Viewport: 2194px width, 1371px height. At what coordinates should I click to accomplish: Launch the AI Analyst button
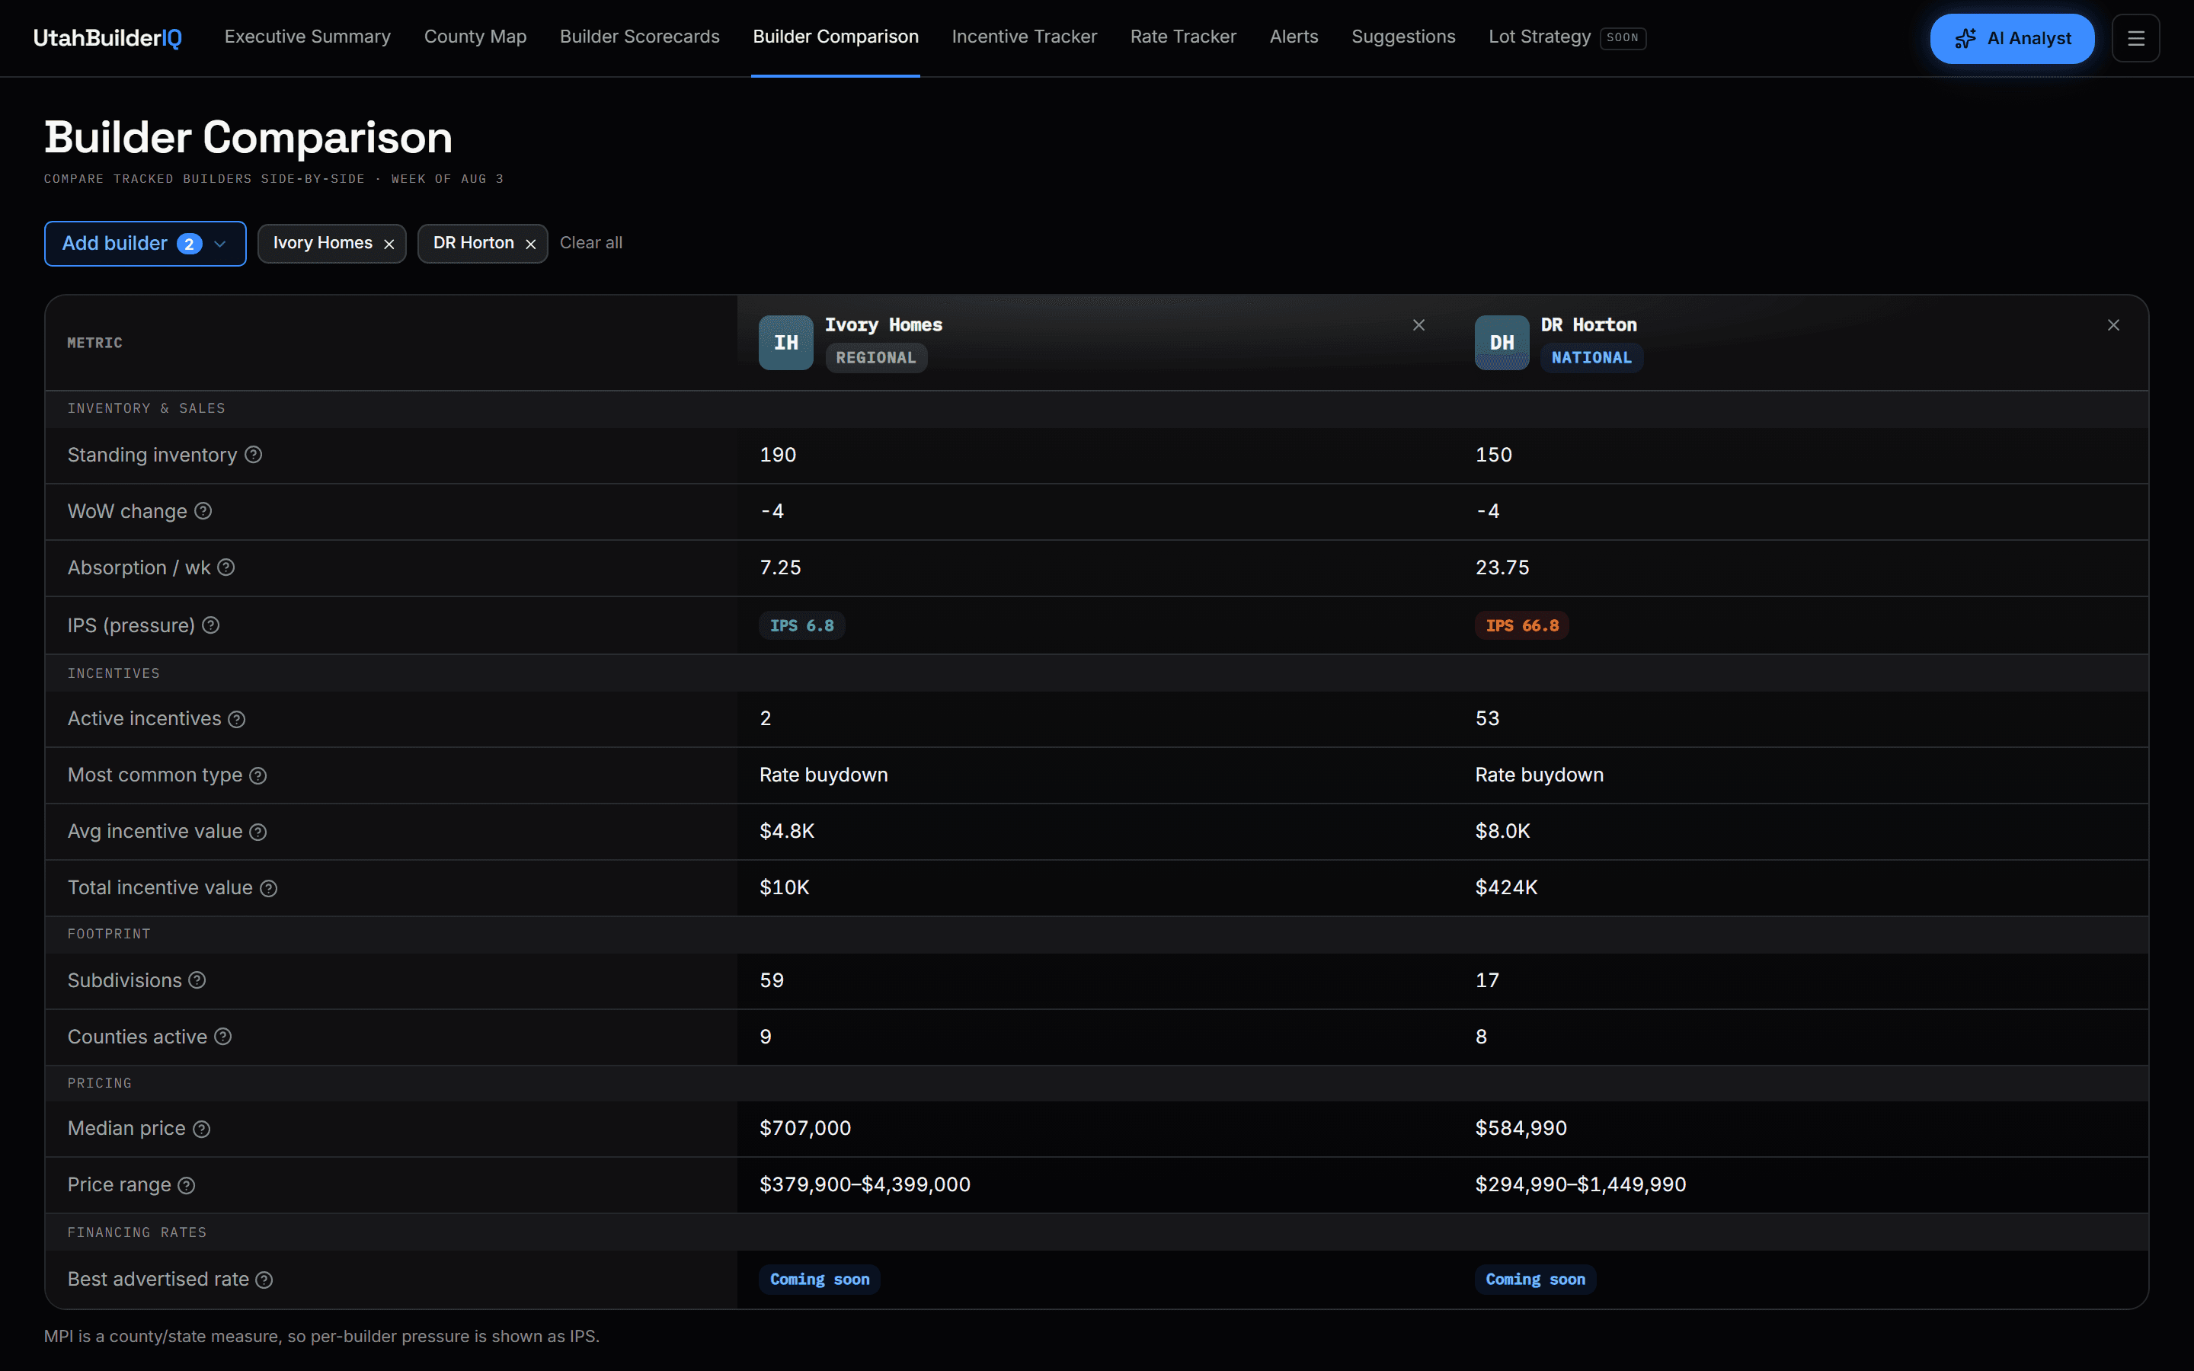coord(2012,38)
